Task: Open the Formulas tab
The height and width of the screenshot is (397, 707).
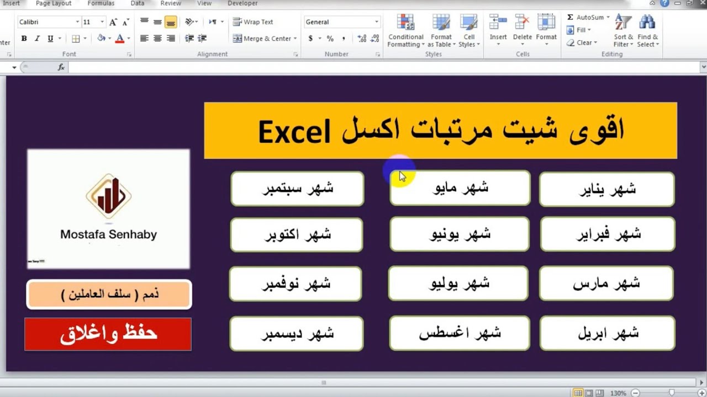Action: click(x=101, y=3)
